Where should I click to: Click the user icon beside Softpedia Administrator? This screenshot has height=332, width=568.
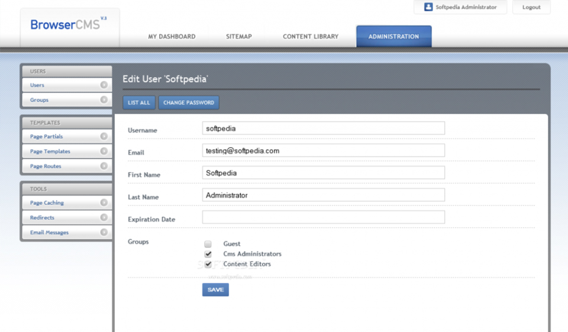(x=428, y=7)
